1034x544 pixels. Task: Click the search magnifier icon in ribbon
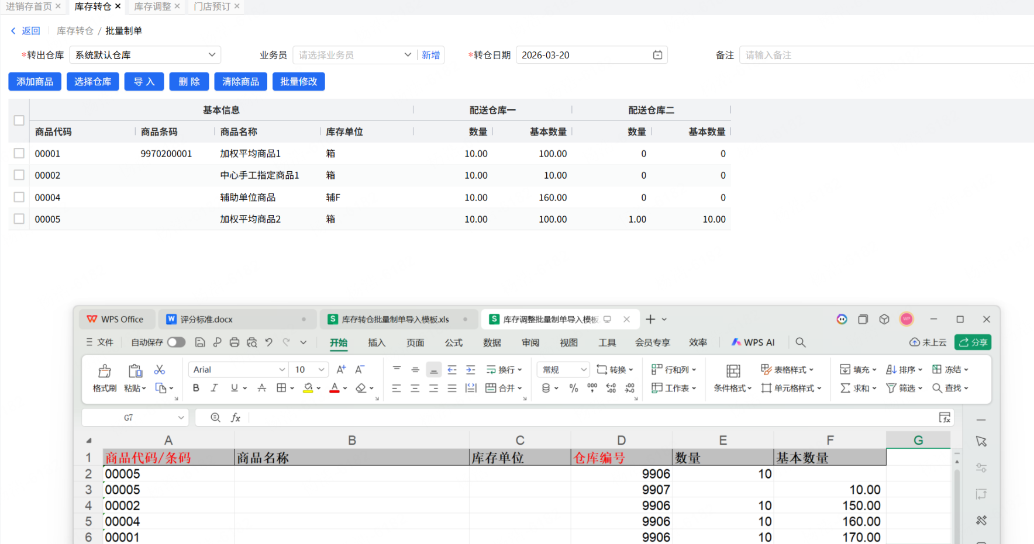click(801, 342)
